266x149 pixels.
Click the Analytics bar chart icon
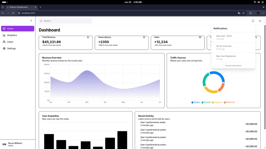(x=4, y=35)
